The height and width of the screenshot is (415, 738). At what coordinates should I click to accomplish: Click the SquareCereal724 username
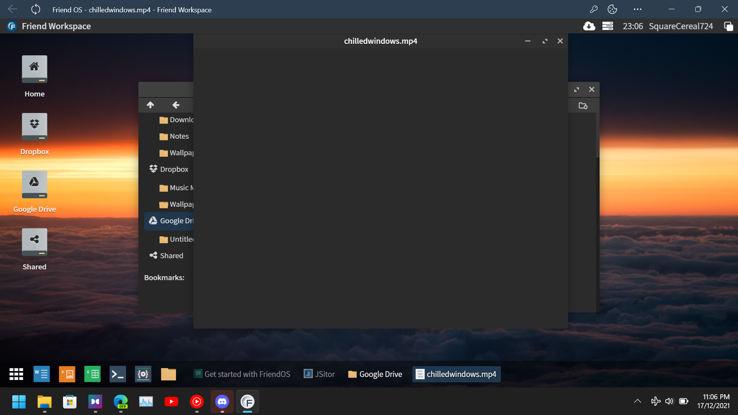coord(680,26)
